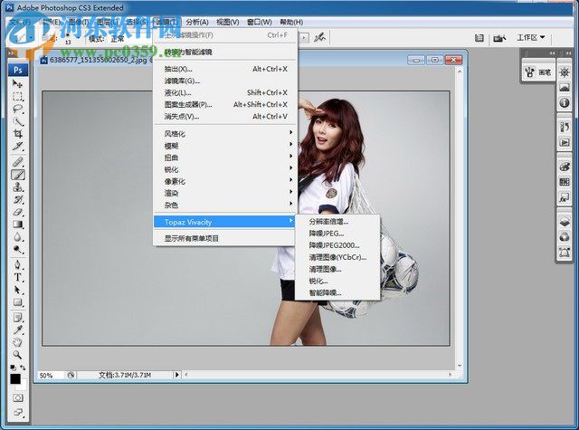Select the Path Selection tool
Image resolution: width=579 pixels, height=430 pixels.
[18, 290]
